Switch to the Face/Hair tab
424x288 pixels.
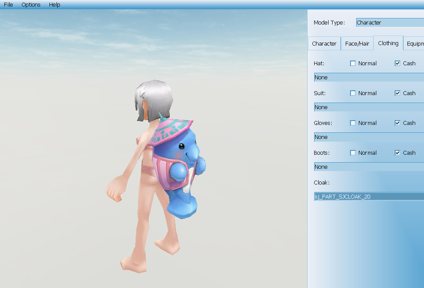357,44
